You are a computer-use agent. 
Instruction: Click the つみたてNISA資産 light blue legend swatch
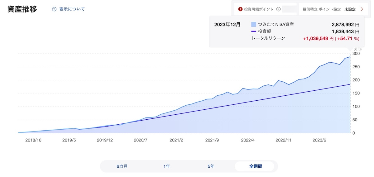254,24
